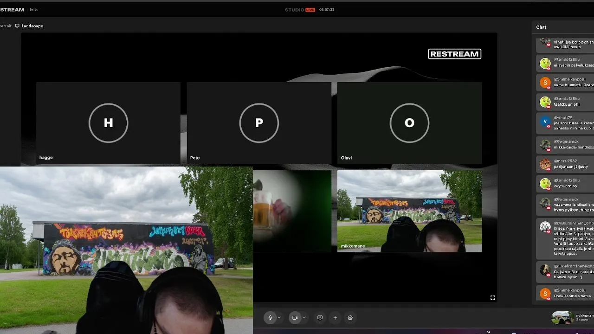
Task: Click the chat message 'mikka-taide-mindless'
Action: click(x=574, y=147)
